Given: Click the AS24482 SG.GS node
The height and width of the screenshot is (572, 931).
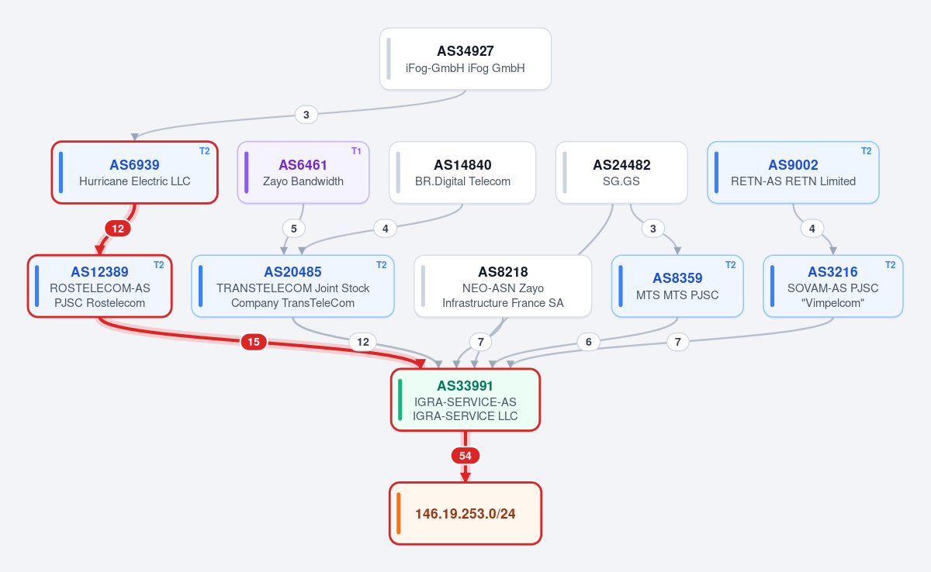Looking at the screenshot, I should pyautogui.click(x=621, y=172).
